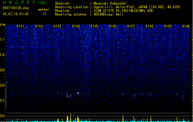This screenshot has height=122, width=193.
Task: Click the 0139 time marker
Action: pos(168,26)
